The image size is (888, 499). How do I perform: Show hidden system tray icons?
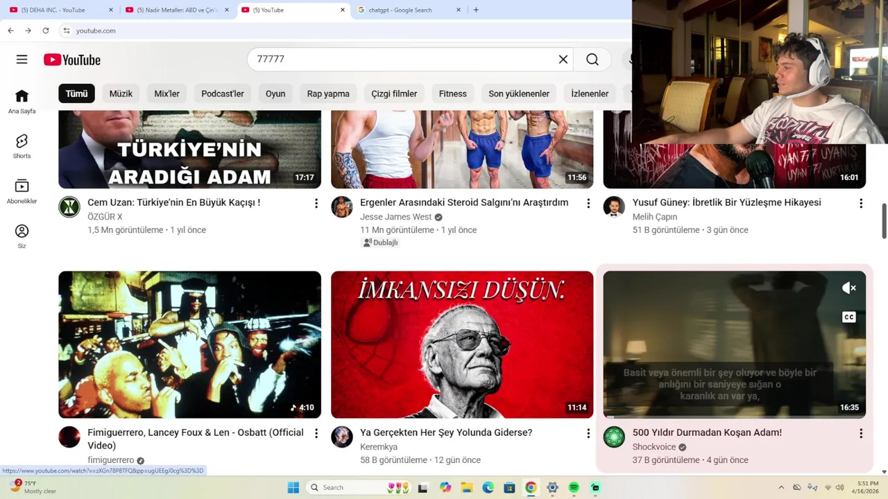pos(780,487)
